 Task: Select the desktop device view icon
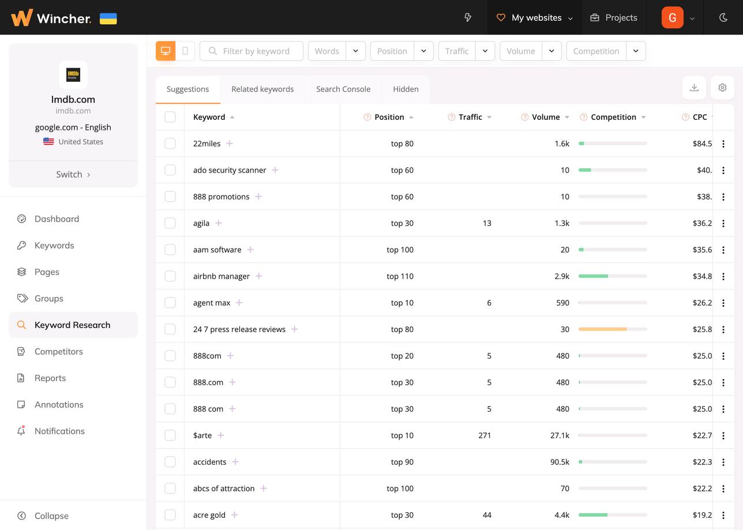click(x=166, y=51)
